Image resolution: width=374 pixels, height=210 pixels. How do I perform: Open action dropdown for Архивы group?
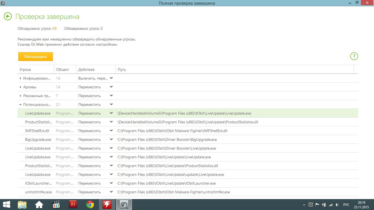coord(111,87)
